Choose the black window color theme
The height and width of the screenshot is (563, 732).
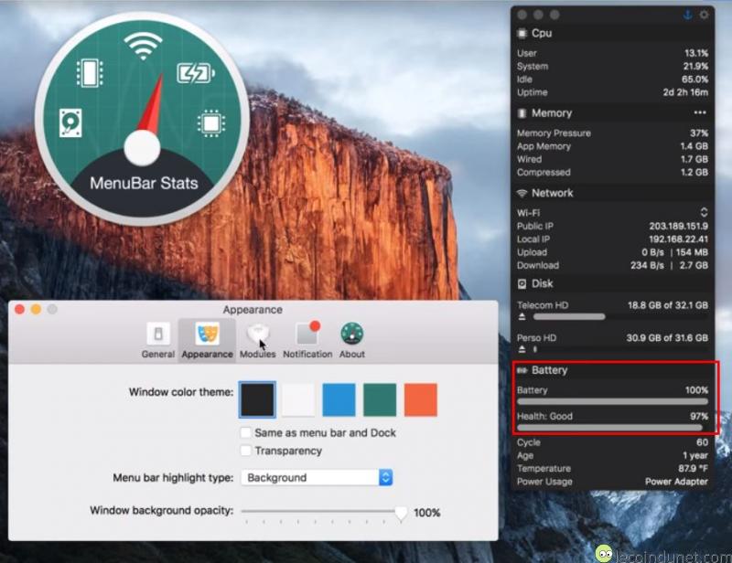257,399
